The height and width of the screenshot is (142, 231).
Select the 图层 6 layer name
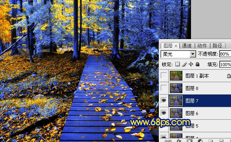(x=192, y=113)
